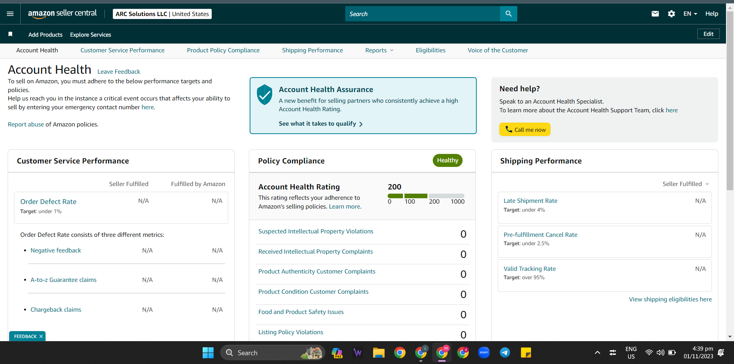Click the Healthy status badge
Screen dimensions: 734x364
pyautogui.click(x=447, y=160)
